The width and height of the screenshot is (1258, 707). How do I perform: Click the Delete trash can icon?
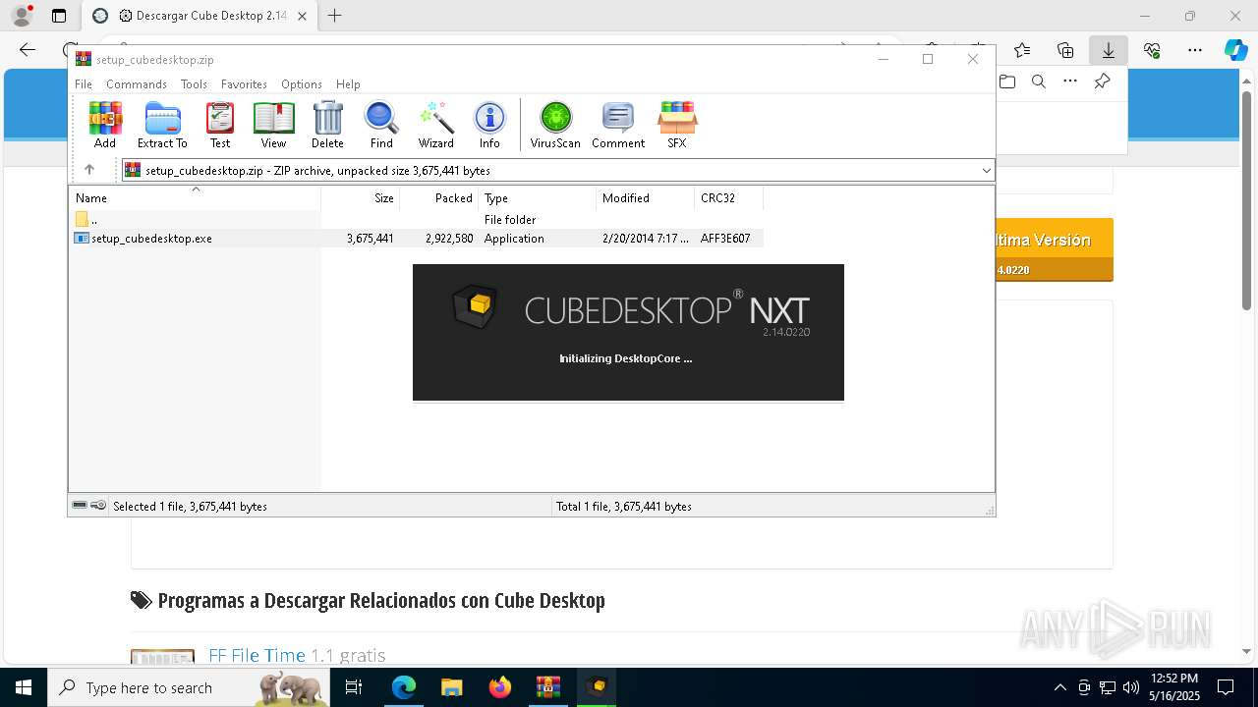pos(327,125)
